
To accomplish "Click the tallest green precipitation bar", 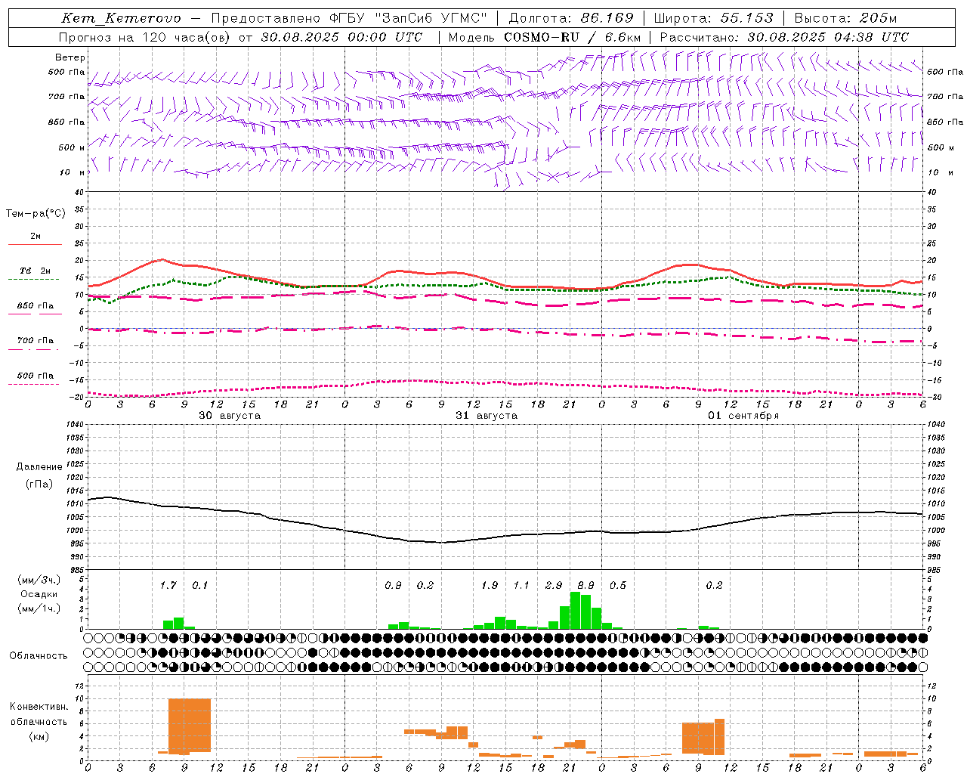I will pyautogui.click(x=575, y=611).
